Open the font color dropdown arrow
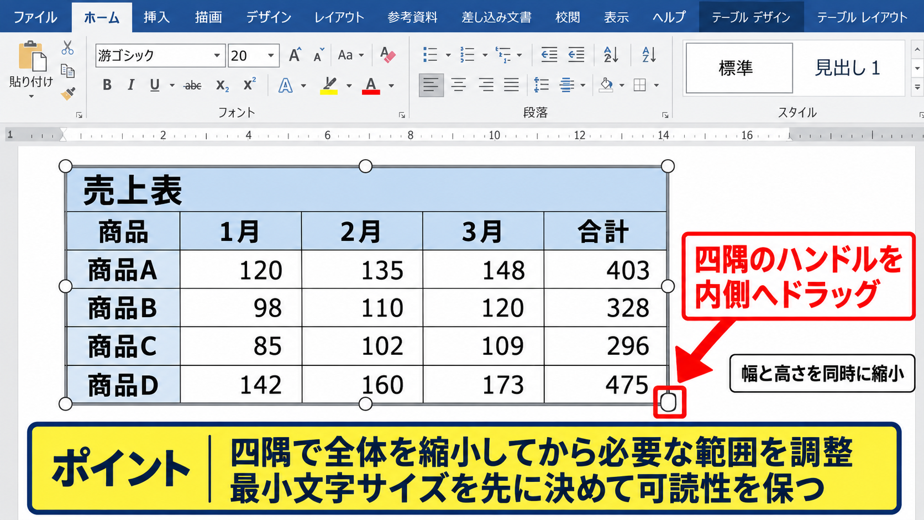924x520 pixels. coord(391,86)
